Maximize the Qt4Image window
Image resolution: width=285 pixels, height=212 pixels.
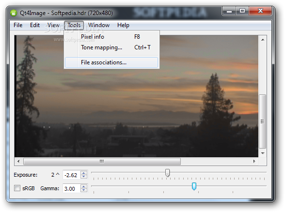[x=242, y=11]
